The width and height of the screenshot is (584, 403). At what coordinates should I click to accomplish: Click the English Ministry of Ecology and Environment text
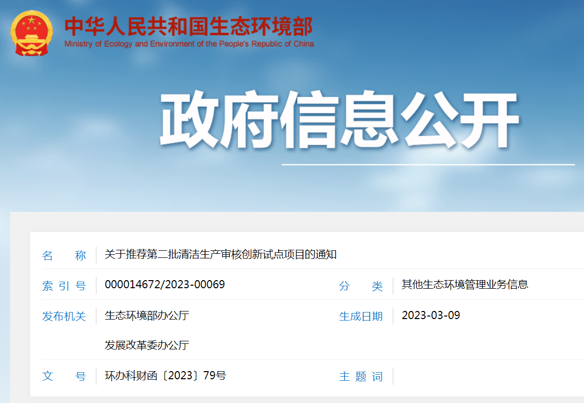point(189,44)
